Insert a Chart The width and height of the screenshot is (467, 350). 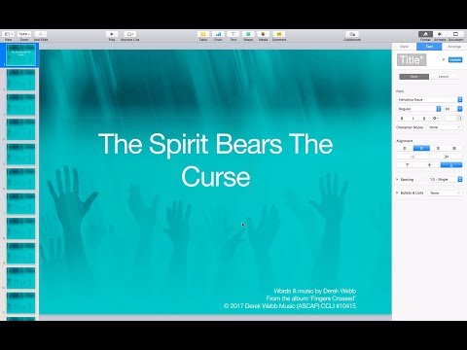click(218, 34)
